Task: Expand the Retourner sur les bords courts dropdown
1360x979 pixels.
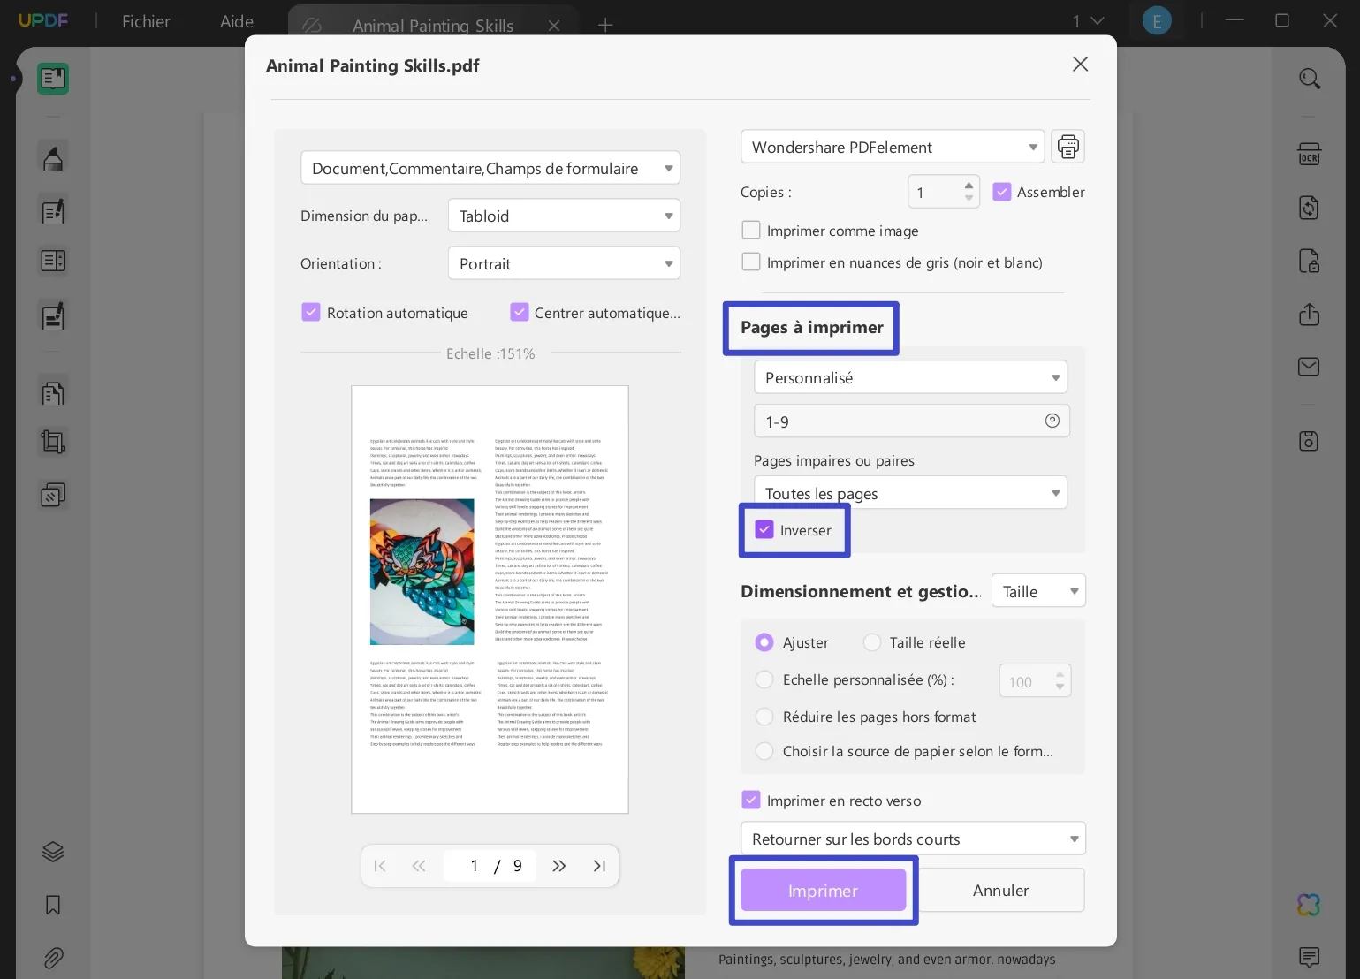Action: [x=913, y=839]
